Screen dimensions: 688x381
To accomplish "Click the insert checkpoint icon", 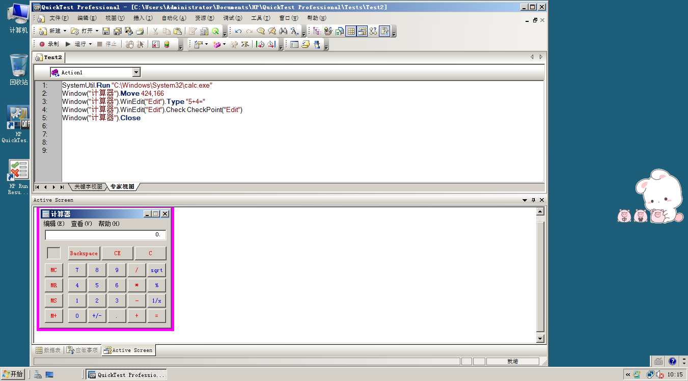I will 198,44.
